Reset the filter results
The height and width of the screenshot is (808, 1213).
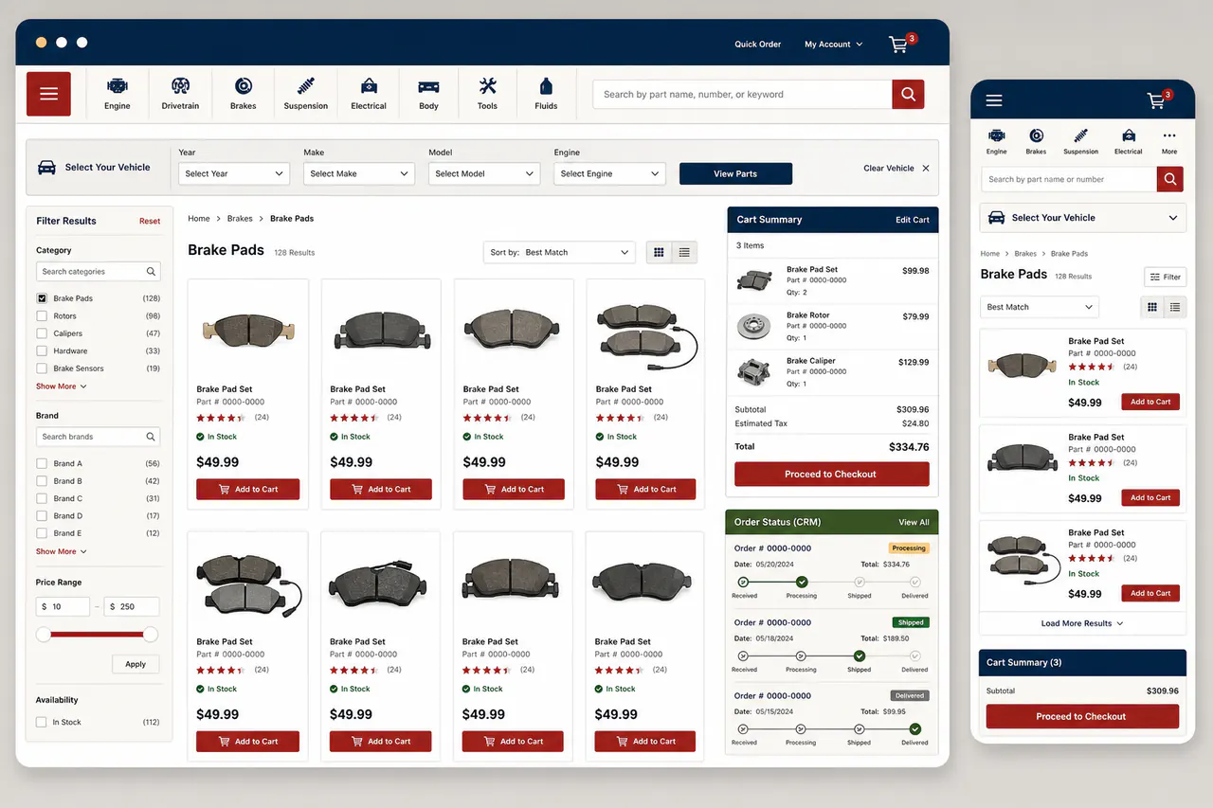click(x=150, y=222)
